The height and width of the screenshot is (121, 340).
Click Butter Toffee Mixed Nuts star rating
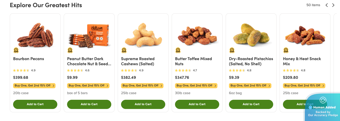tap(183, 70)
